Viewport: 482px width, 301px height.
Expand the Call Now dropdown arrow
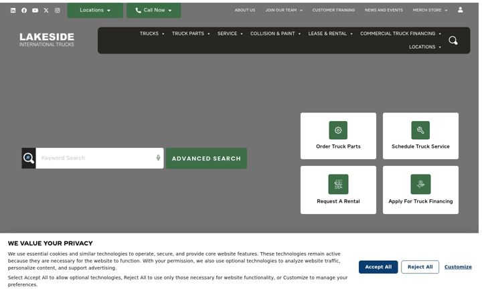click(170, 11)
